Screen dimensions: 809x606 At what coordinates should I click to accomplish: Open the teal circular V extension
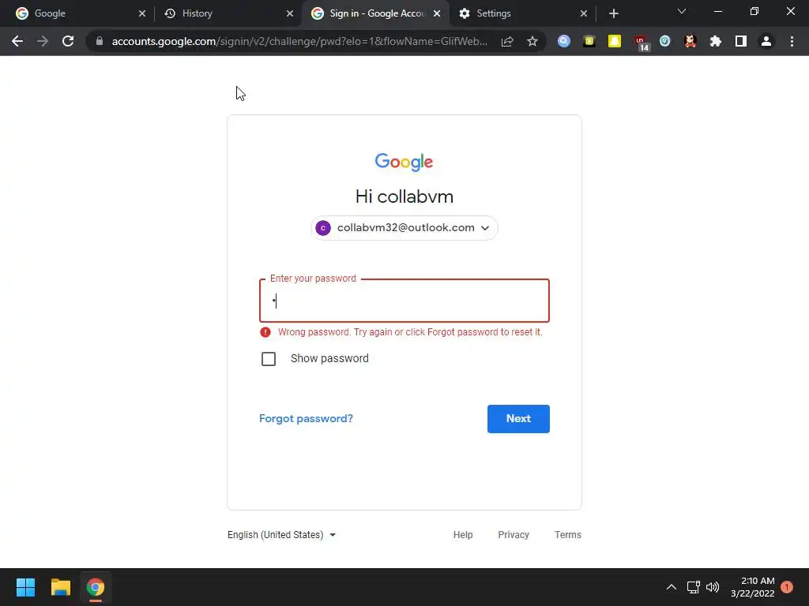click(665, 41)
